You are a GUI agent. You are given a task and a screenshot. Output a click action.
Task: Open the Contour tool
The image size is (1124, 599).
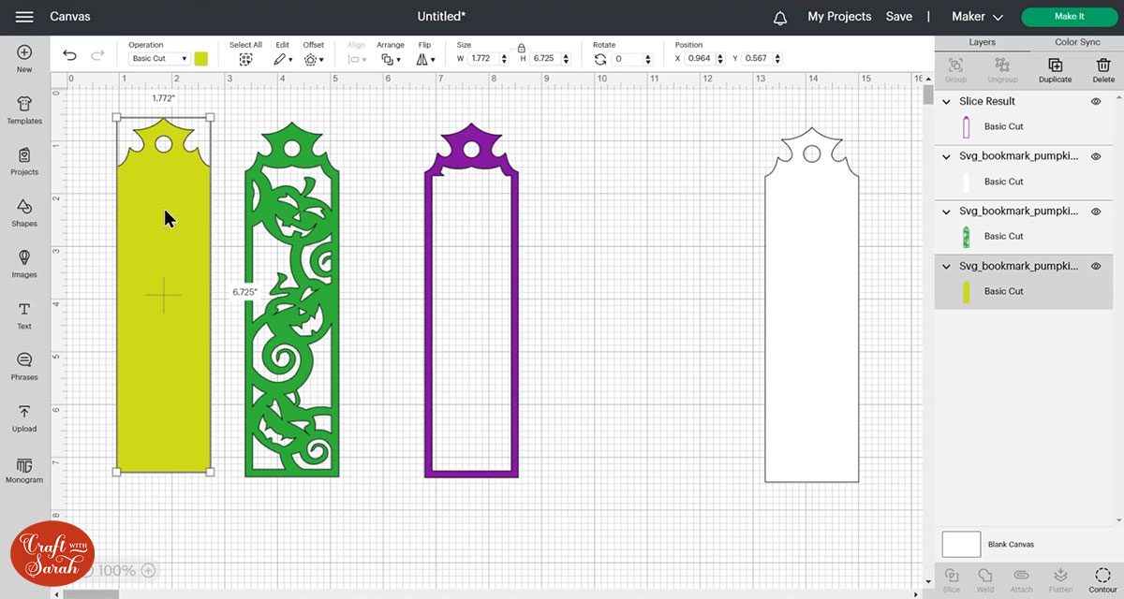coord(1102,577)
